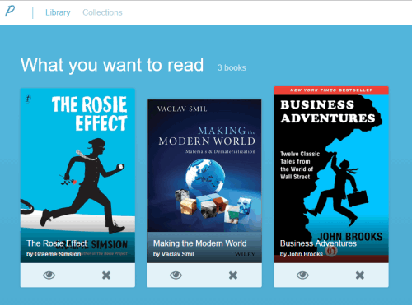Click the '3 books' count label
Image resolution: width=412 pixels, height=305 pixels.
(x=232, y=68)
